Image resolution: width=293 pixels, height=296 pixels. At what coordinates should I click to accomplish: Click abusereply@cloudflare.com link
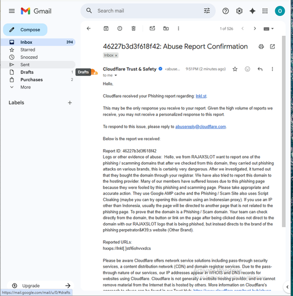pyautogui.click(x=201, y=127)
